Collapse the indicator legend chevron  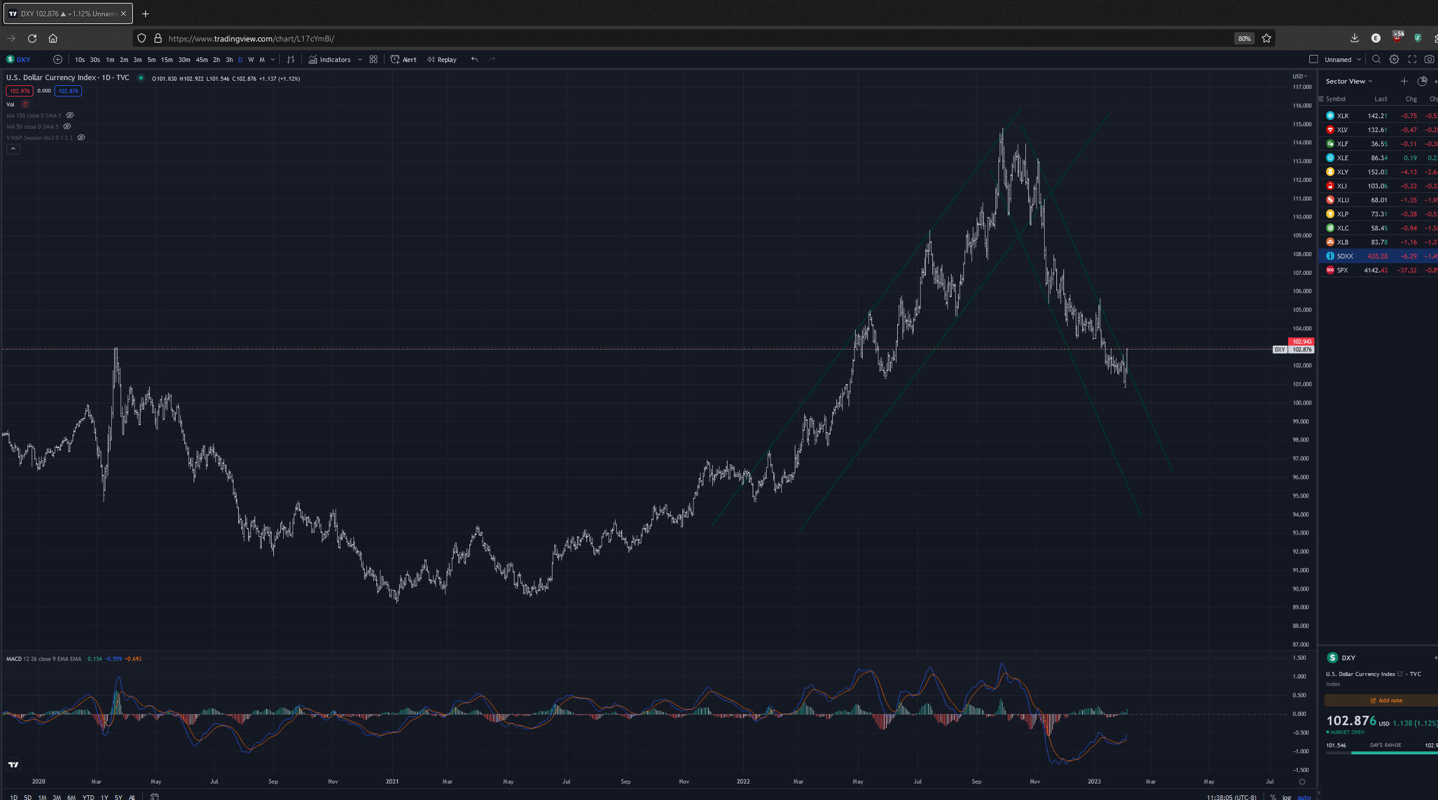click(13, 149)
